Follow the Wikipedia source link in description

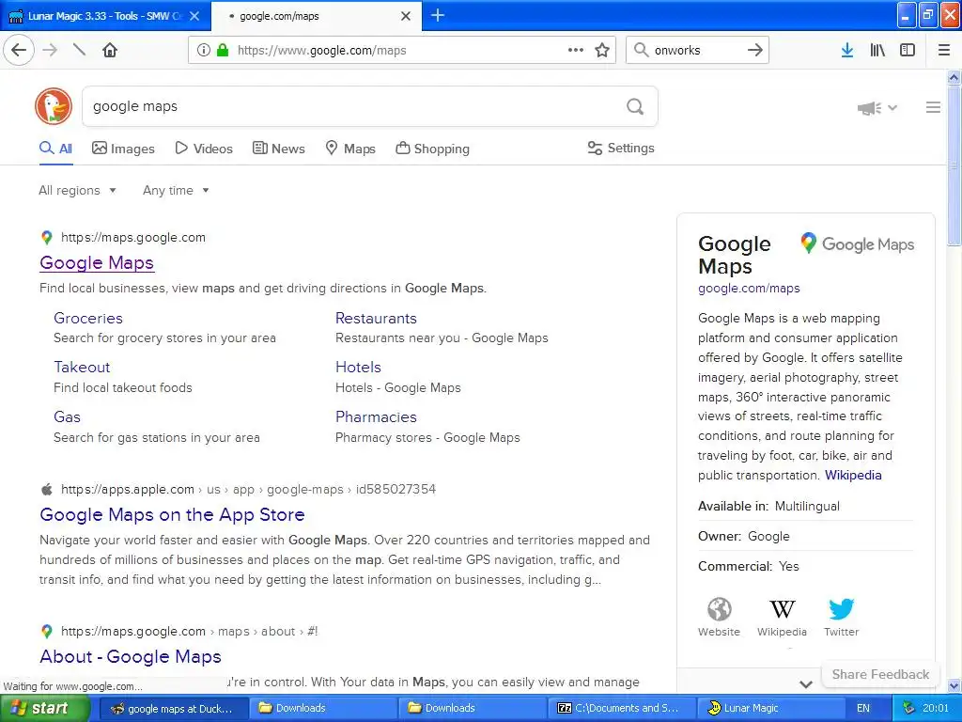[853, 475]
